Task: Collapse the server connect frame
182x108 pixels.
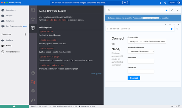Action: (170, 24)
